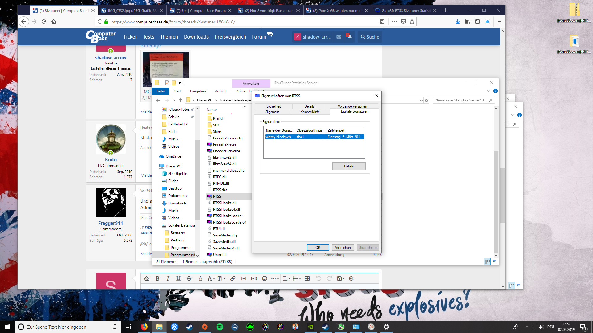This screenshot has width=593, height=333.
Task: Switch to the Kompatibilität tab
Action: (x=310, y=112)
